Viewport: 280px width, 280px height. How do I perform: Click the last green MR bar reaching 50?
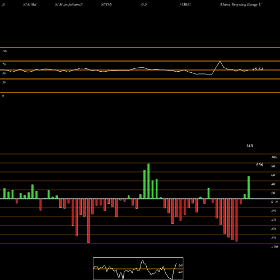click(249, 188)
